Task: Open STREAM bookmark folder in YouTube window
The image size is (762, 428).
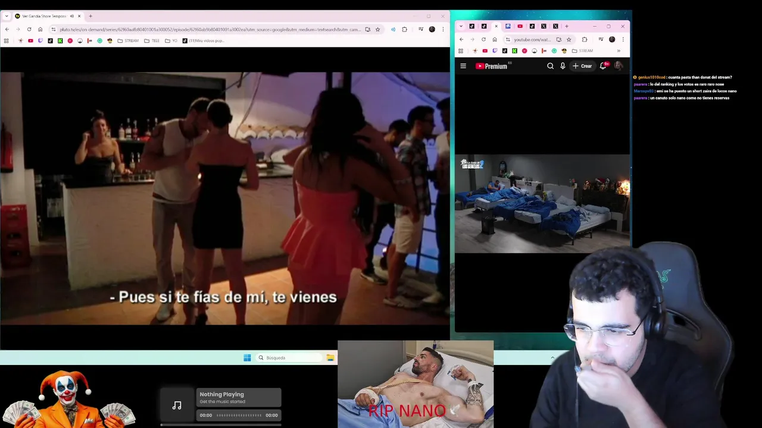Action: 583,51
